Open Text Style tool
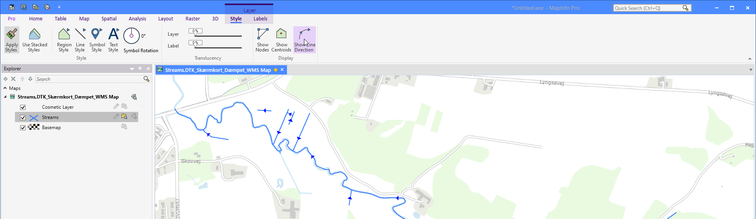The image size is (756, 219). 113,40
